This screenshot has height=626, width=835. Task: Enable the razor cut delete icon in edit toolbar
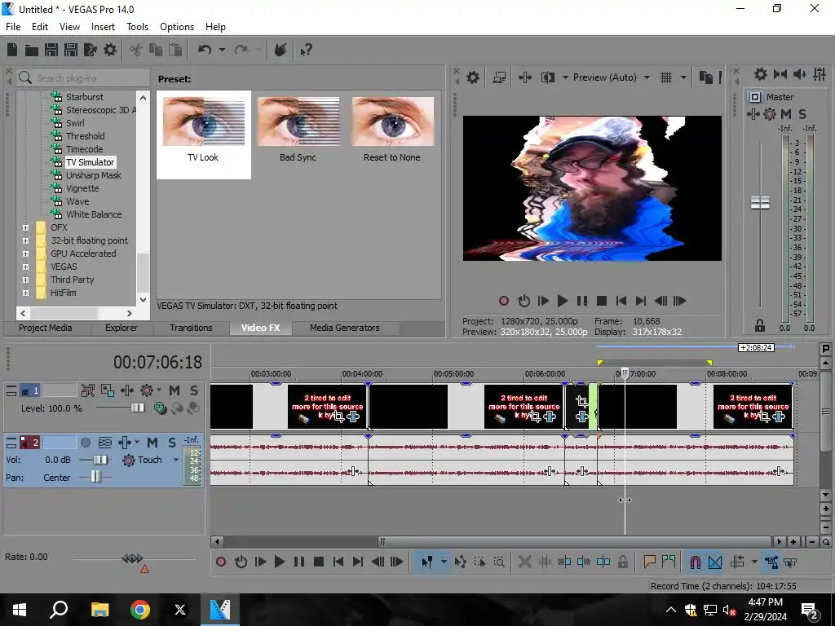coord(524,562)
